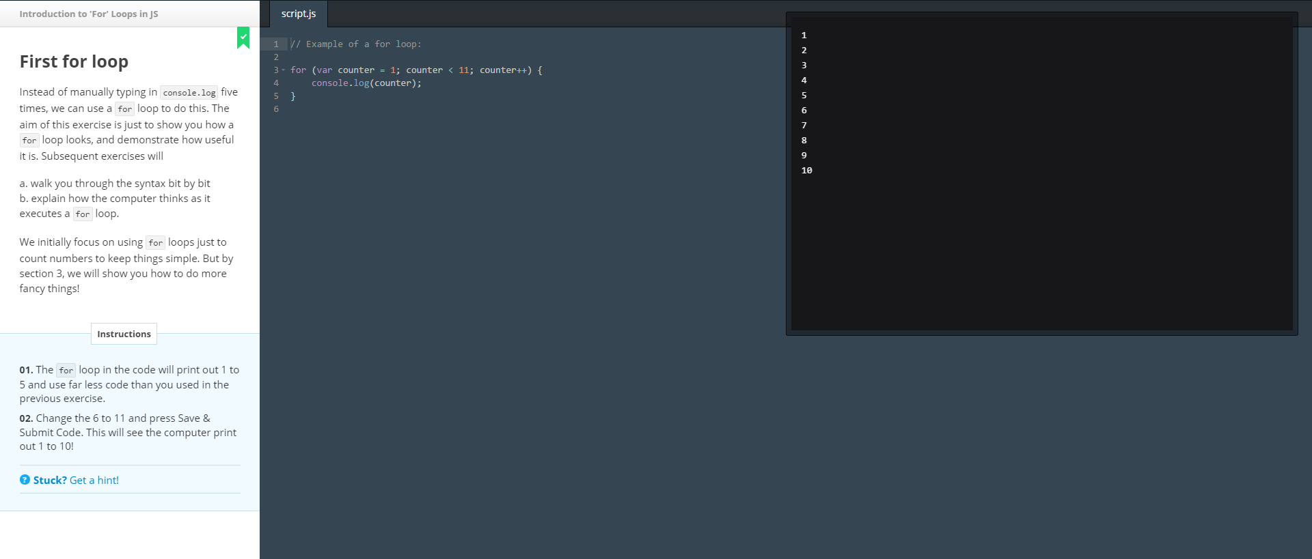Click 'var counter = 1' initializer in code
Viewport: 1312px width, 559px height.
coord(356,70)
